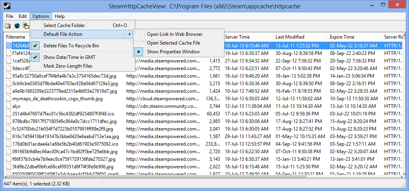The image size is (409, 191).
Task: Click the file icon of fc524700dc21b054f7d7223b0107991fff89e2f9.jpg
Action: point(8,129)
